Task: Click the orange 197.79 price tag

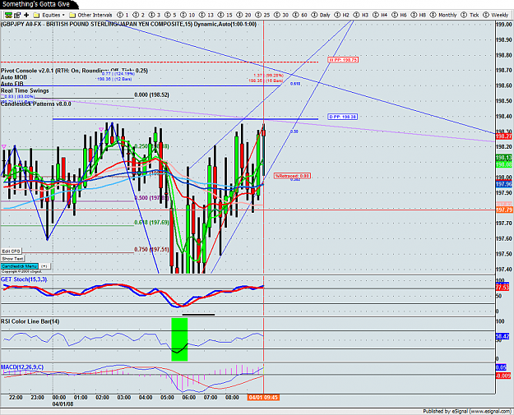Action: [504, 210]
